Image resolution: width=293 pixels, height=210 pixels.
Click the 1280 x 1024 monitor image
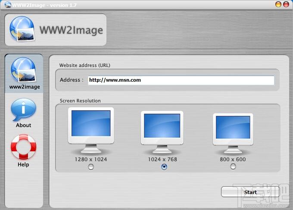tap(91, 130)
